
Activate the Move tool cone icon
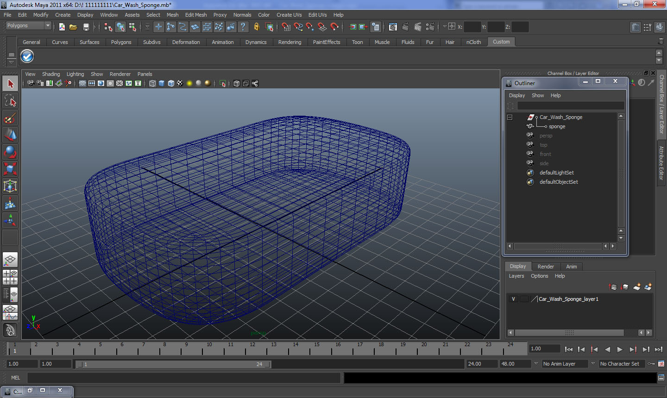click(10, 135)
